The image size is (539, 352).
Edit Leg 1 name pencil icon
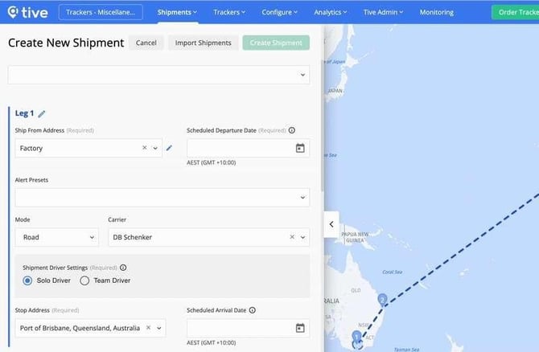click(x=42, y=114)
